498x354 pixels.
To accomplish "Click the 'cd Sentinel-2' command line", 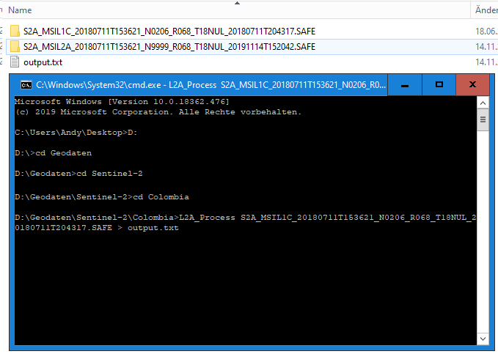I will (x=78, y=174).
